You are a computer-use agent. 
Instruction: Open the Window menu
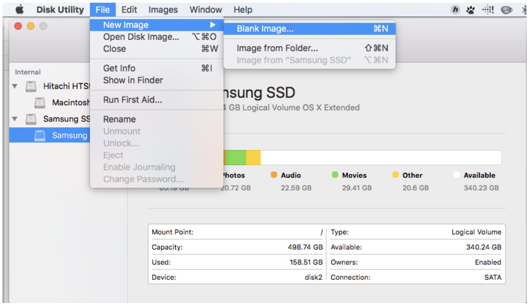click(206, 10)
